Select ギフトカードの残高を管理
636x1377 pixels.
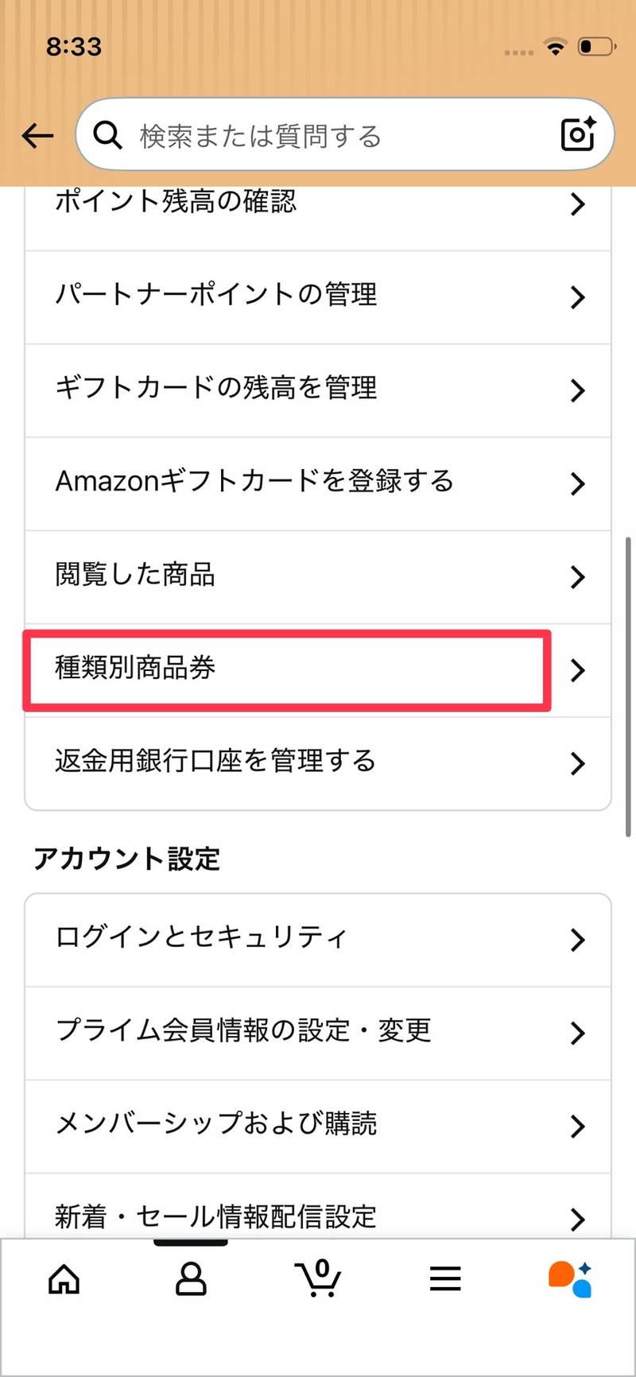point(318,390)
